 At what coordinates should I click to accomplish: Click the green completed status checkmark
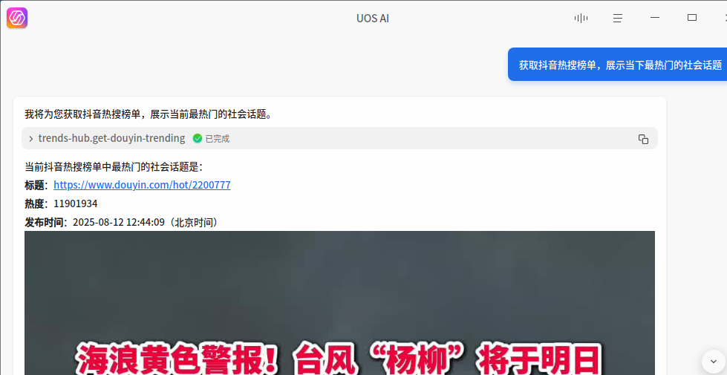click(197, 138)
